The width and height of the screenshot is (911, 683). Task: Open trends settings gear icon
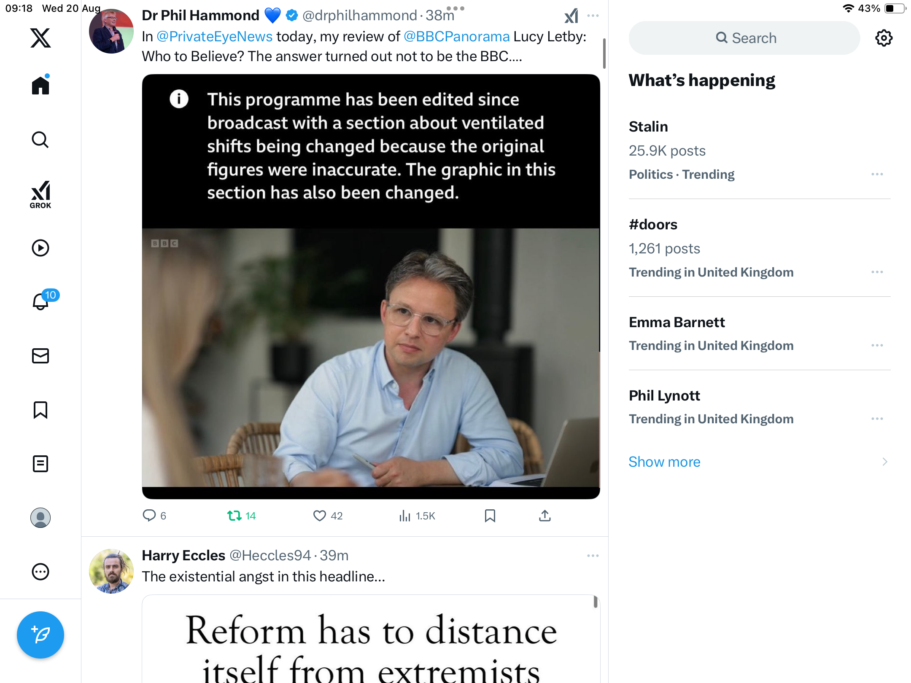pyautogui.click(x=884, y=38)
